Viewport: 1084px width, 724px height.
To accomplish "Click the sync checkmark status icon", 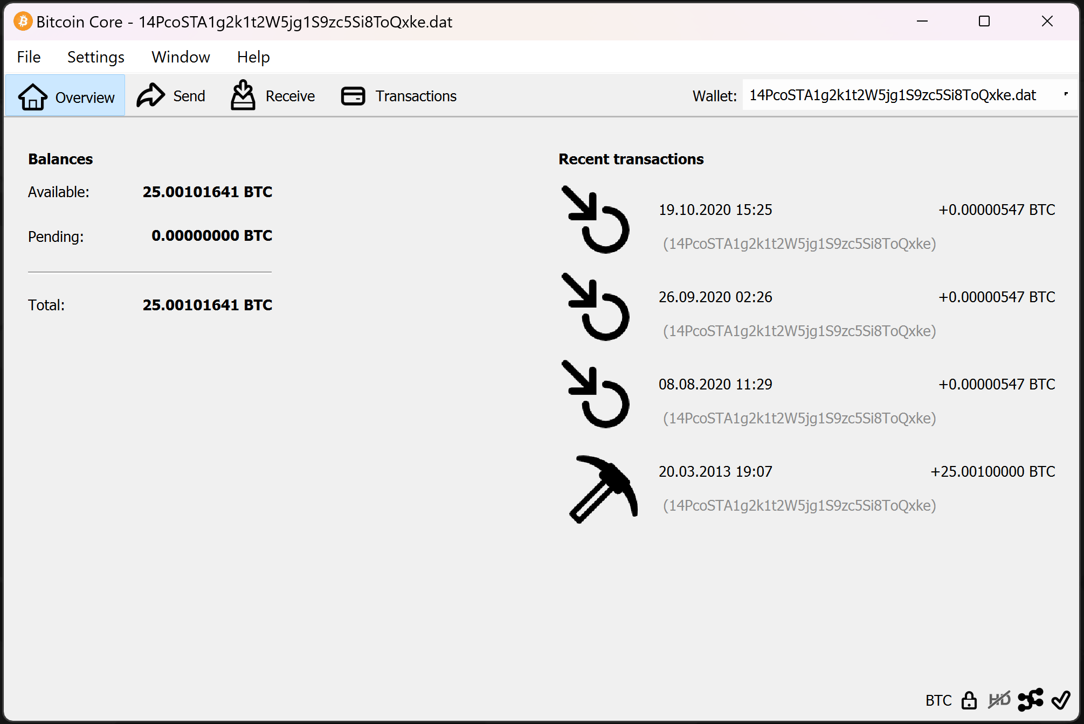I will pyautogui.click(x=1061, y=700).
